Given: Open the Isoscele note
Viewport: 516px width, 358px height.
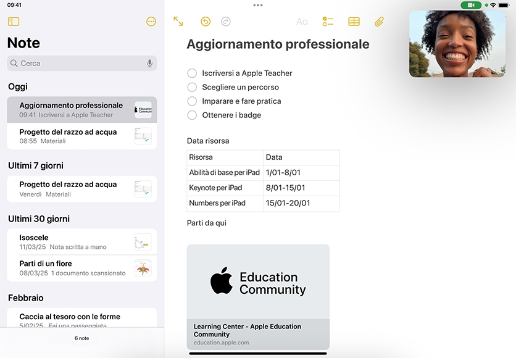Looking at the screenshot, I should coord(82,242).
